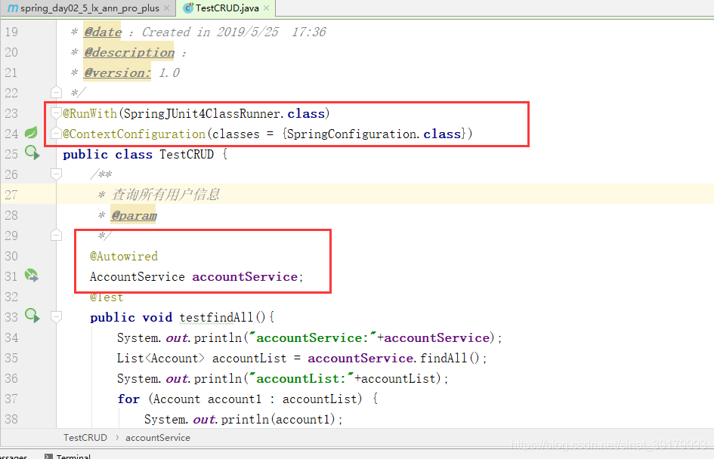Switch to TestCRUD.java tab
Image resolution: width=714 pixels, height=459 pixels.
[x=227, y=8]
